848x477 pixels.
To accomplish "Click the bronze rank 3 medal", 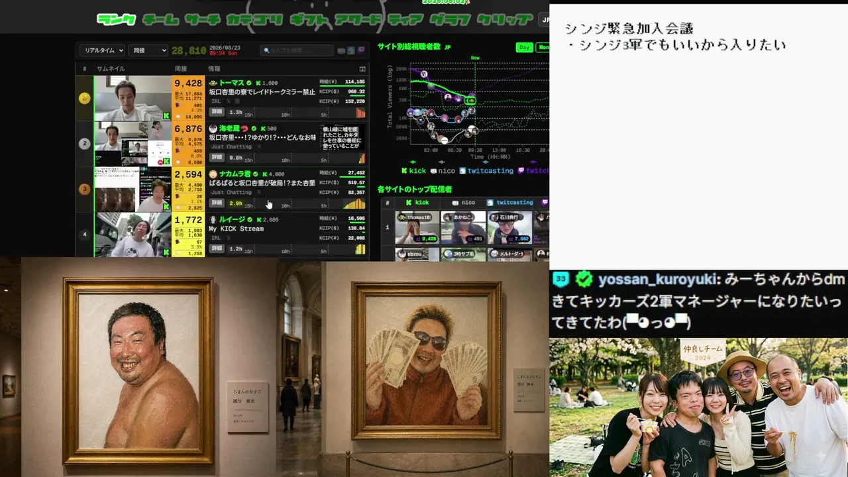I will (x=84, y=189).
